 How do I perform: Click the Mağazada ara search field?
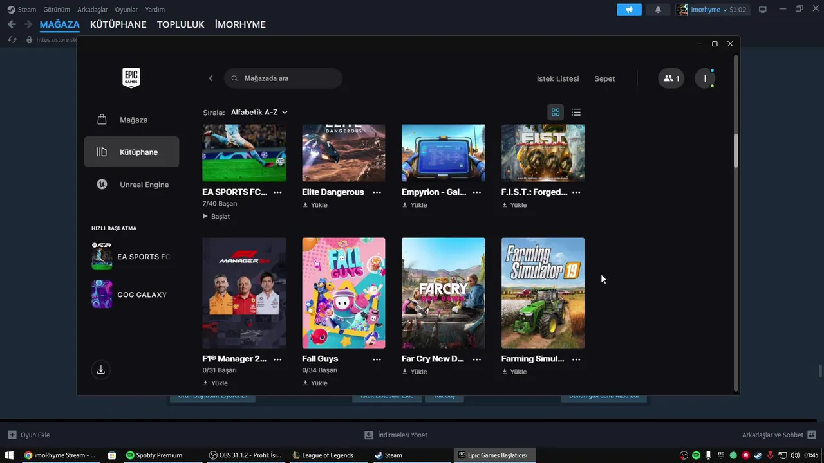pos(283,78)
